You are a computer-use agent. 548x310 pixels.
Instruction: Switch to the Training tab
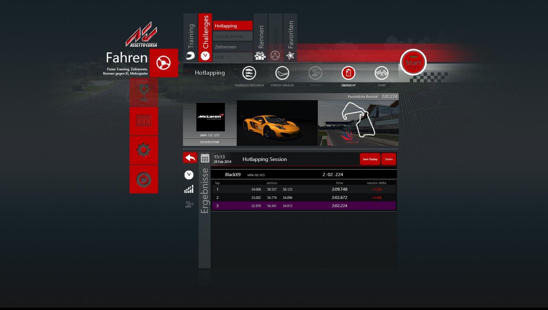click(190, 38)
